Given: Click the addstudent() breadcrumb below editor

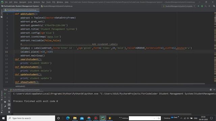Looking at the screenshot, I should pos(20,86).
